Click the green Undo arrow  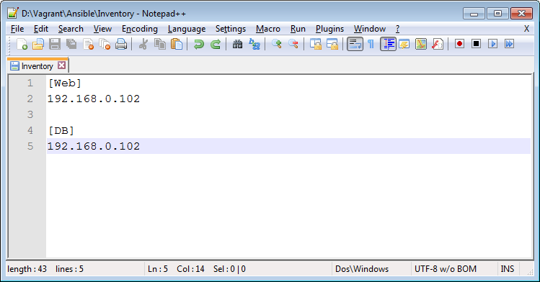tap(199, 44)
